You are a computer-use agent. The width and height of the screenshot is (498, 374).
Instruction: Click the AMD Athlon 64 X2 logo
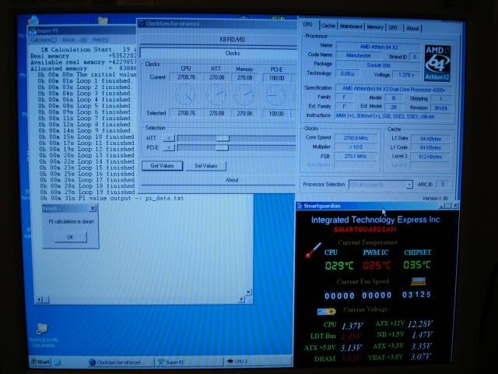(437, 63)
